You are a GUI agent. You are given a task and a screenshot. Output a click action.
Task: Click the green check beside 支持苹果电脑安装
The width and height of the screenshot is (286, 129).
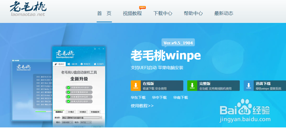[x=68, y=92]
